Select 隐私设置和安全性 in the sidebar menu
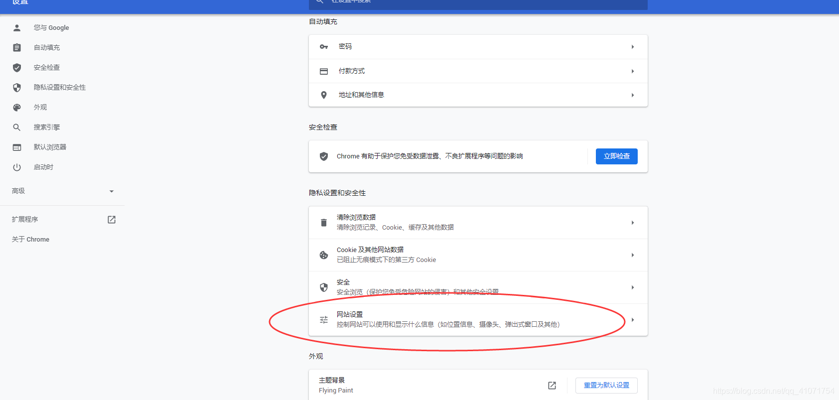Screen dimensions: 839x400 tap(60, 88)
